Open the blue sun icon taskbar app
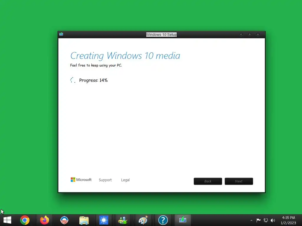Image resolution: width=302 pixels, height=226 pixels. pos(104,220)
